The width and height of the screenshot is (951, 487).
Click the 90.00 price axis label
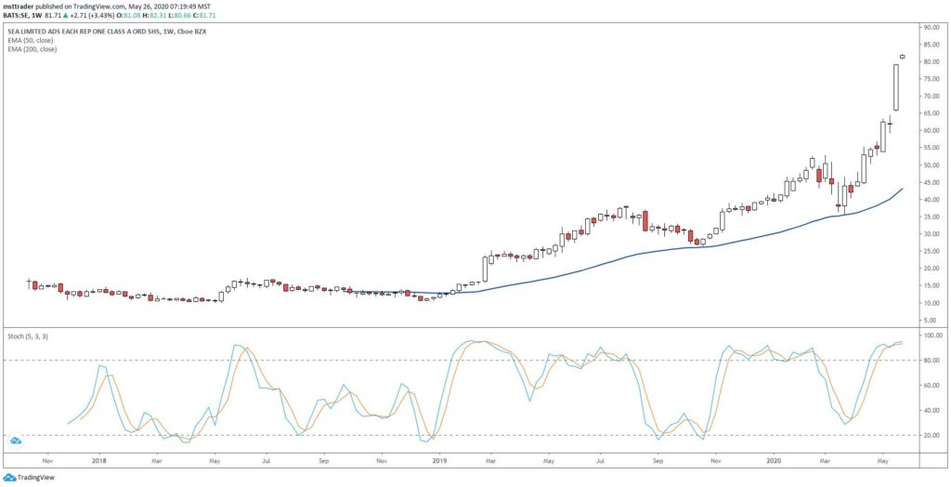931,27
